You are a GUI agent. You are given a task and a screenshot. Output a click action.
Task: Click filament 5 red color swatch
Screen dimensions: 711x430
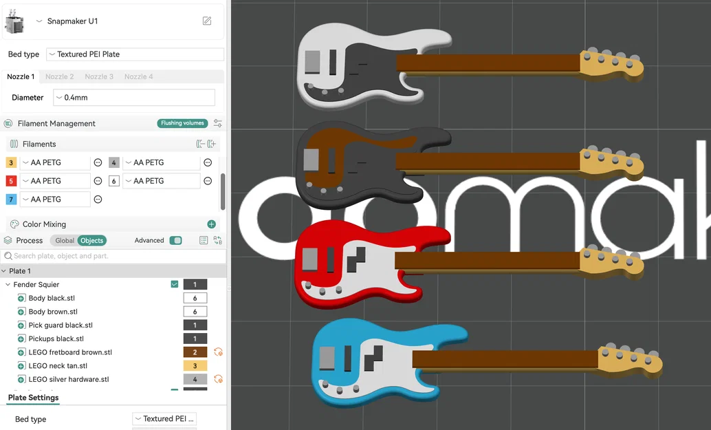(x=11, y=181)
